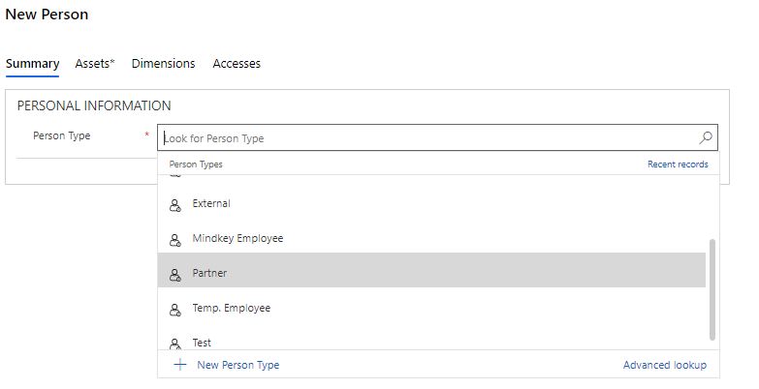Image resolution: width=759 pixels, height=389 pixels.
Task: Click the person types list scrollbar
Action: pyautogui.click(x=712, y=289)
